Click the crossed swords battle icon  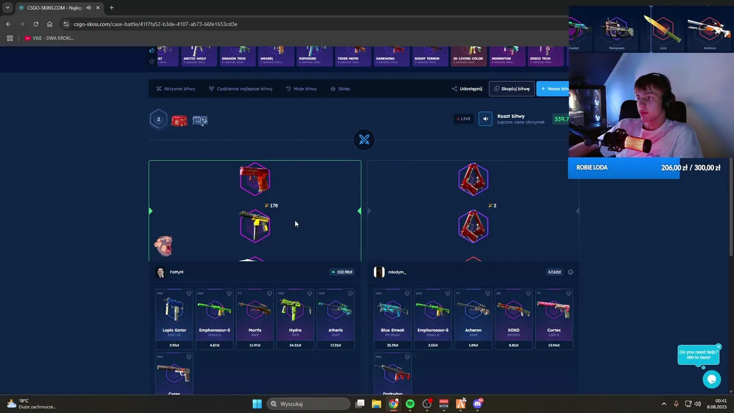point(364,139)
